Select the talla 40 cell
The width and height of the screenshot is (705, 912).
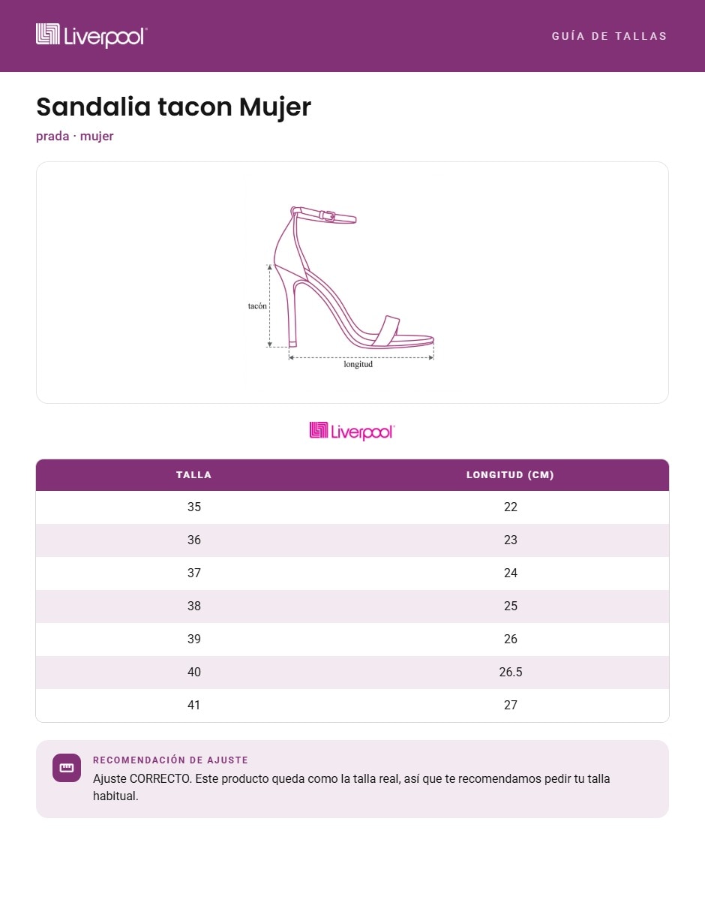pos(194,673)
